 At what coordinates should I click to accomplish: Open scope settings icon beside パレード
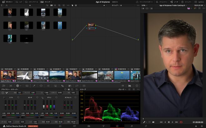(x=129, y=89)
